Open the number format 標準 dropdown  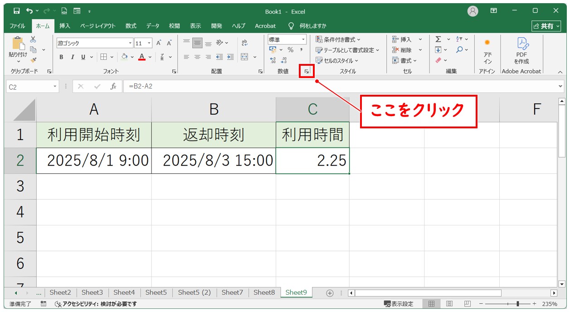click(304, 39)
